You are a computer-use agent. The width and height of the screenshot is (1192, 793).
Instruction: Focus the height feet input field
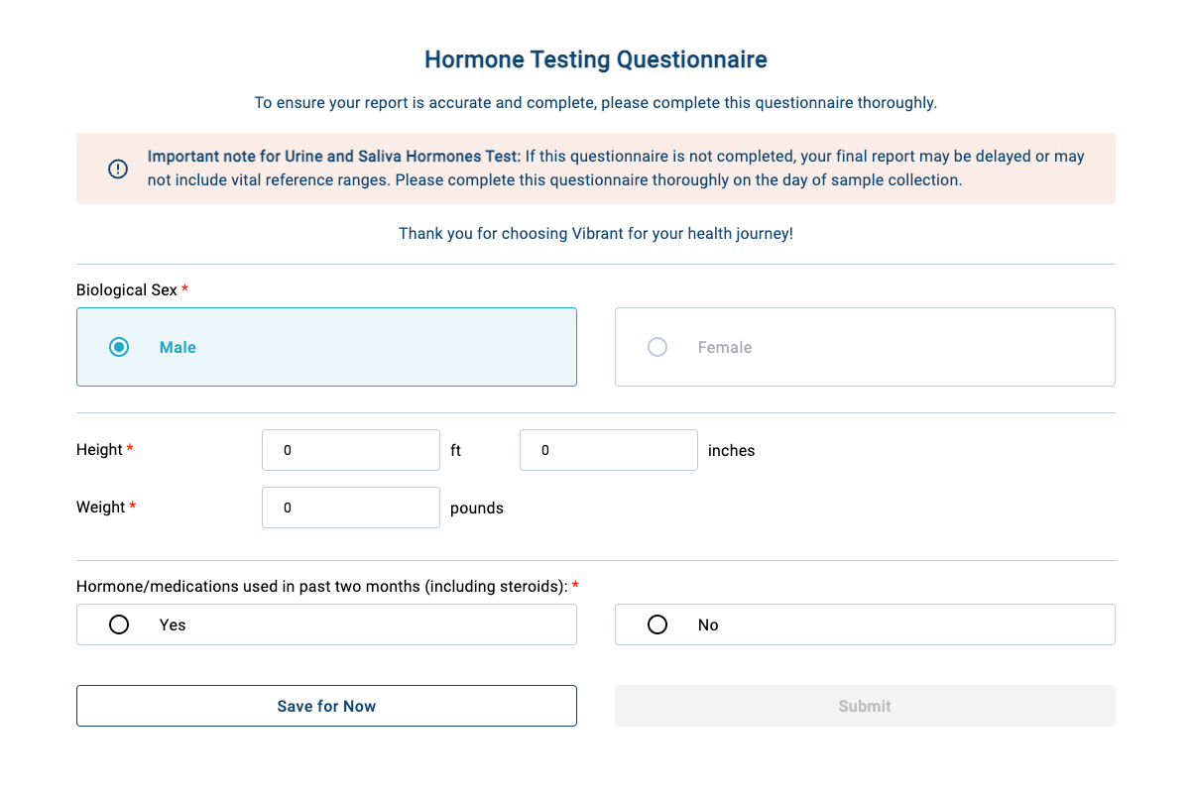350,450
